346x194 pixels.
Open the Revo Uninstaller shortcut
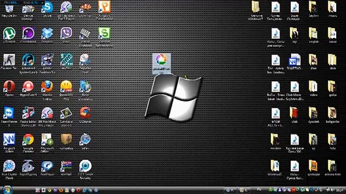click(85, 90)
